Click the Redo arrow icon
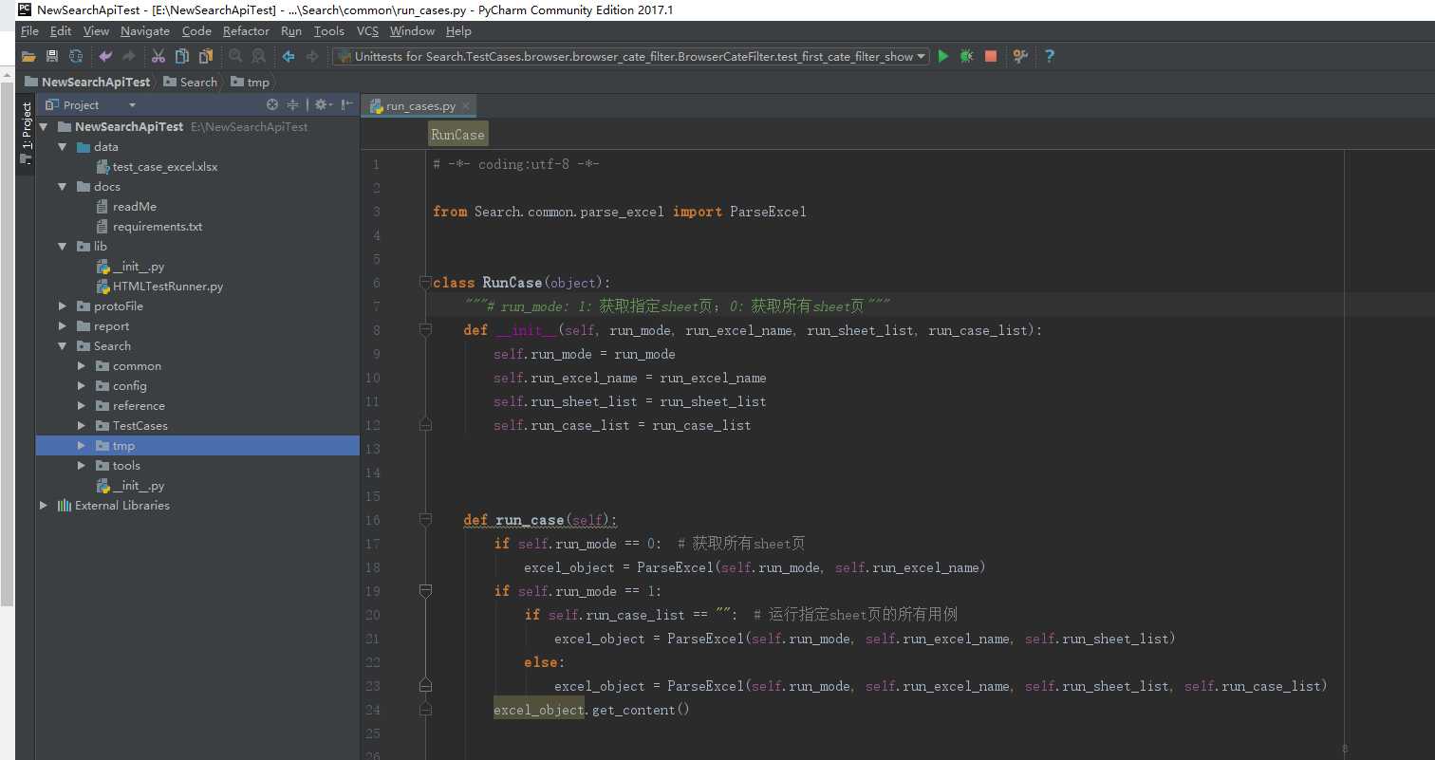The image size is (1435, 760). [129, 57]
